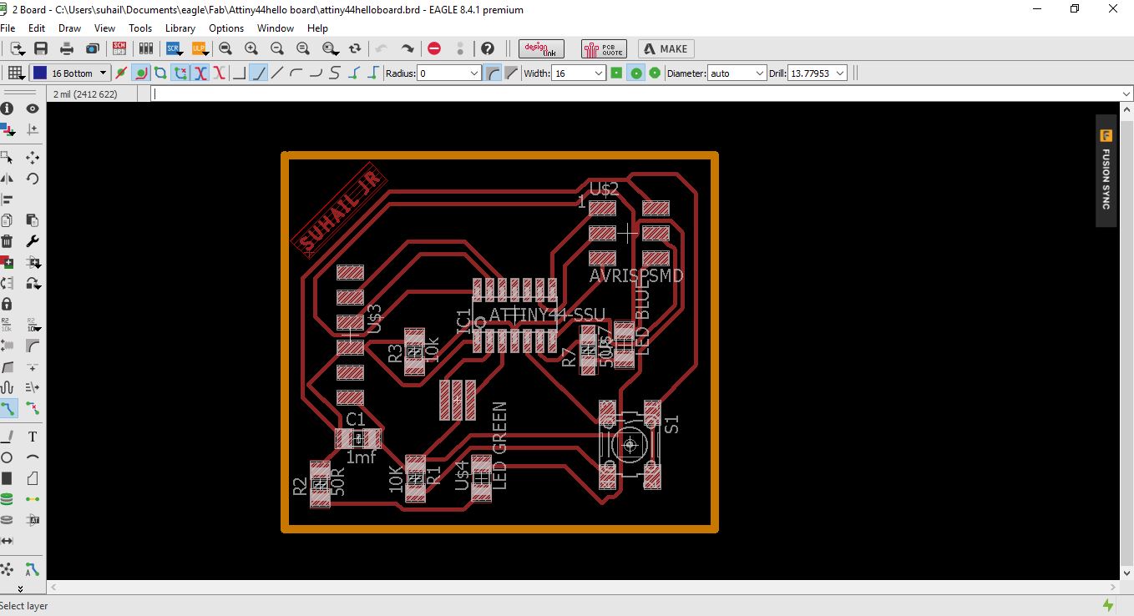
Task: Select the Rotate tool
Action: coord(33,179)
